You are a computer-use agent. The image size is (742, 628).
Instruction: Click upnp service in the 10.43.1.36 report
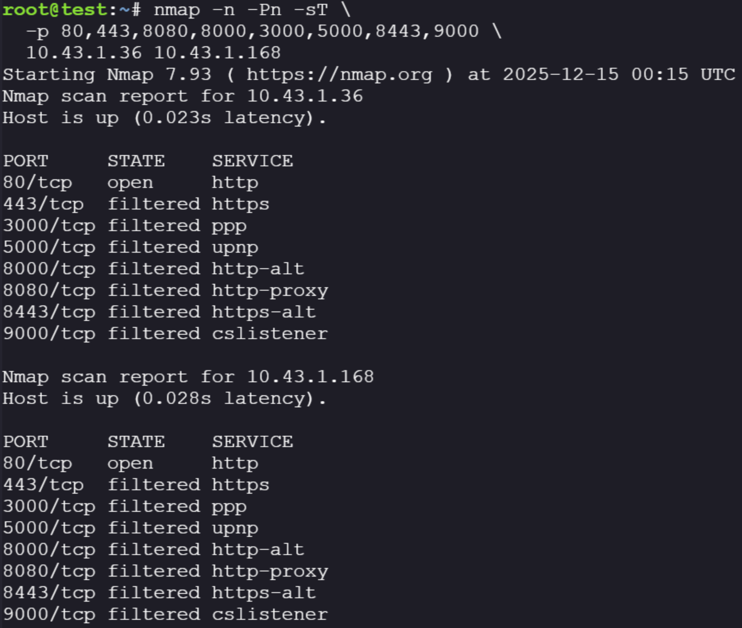pyautogui.click(x=235, y=247)
